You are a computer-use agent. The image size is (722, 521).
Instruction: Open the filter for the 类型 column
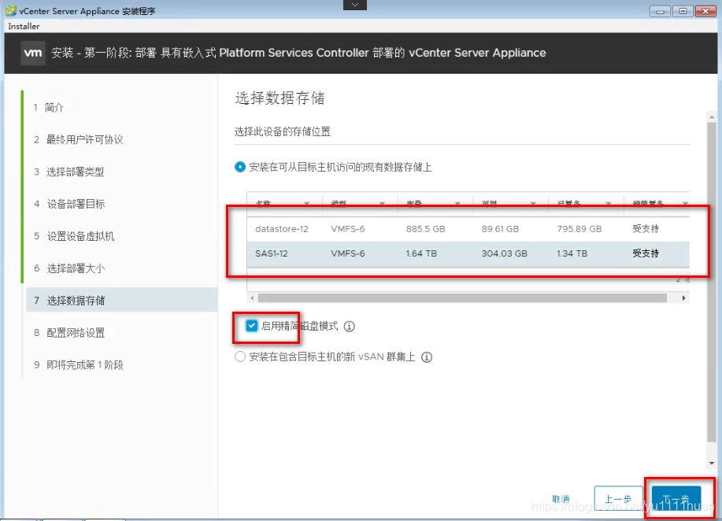(x=382, y=203)
